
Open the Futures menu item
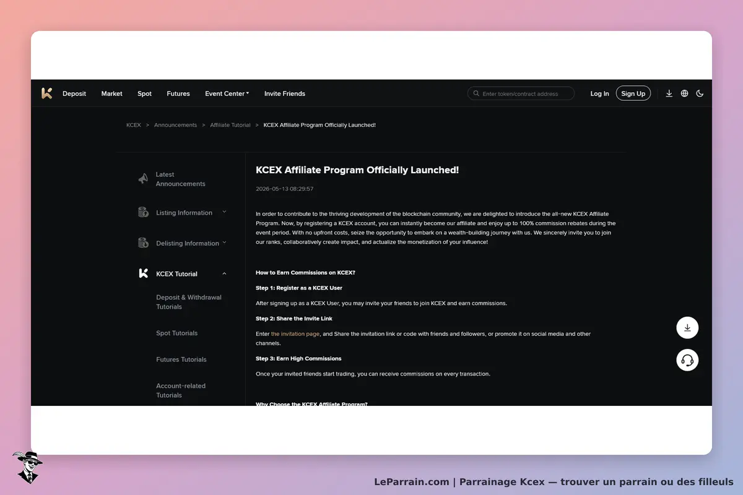178,93
